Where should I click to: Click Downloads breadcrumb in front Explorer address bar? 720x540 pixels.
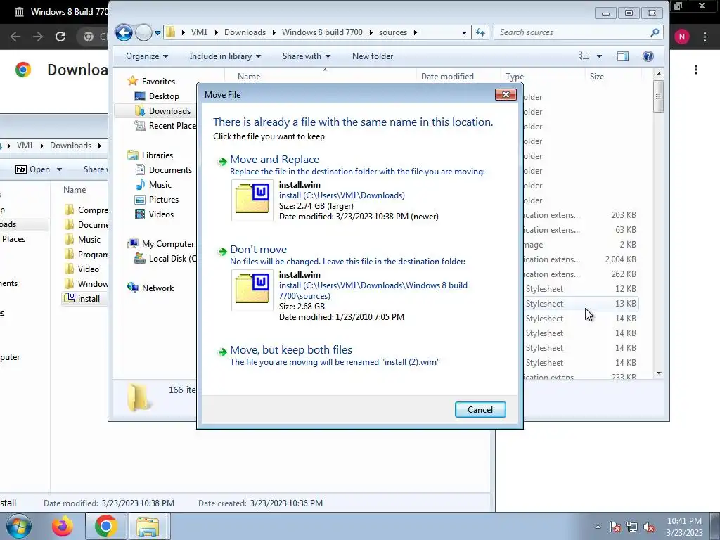tap(245, 32)
